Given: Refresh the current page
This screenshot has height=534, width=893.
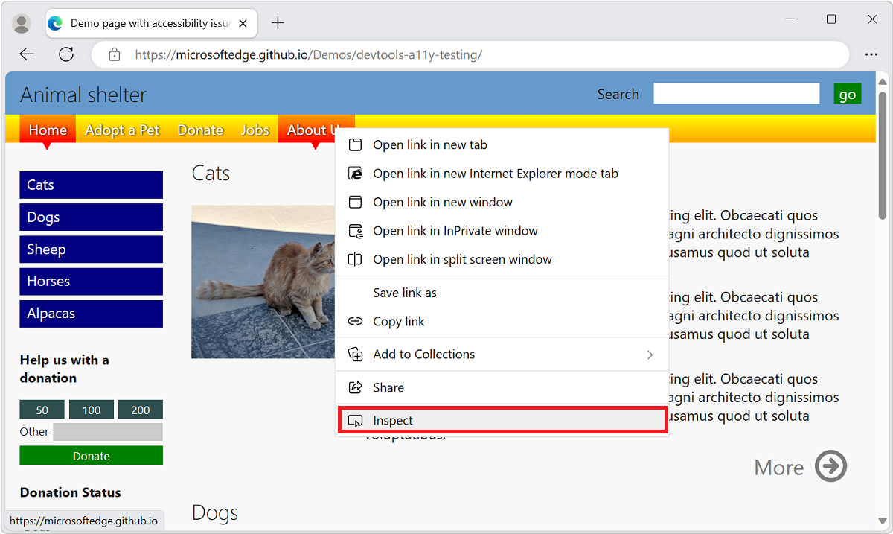Looking at the screenshot, I should (66, 54).
